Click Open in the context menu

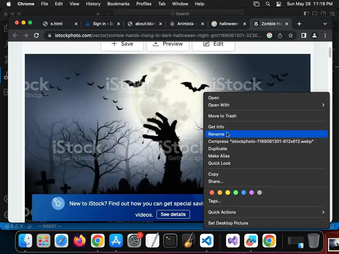point(266,98)
